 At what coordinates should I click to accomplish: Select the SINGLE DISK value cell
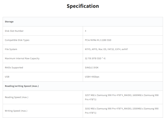(92, 68)
